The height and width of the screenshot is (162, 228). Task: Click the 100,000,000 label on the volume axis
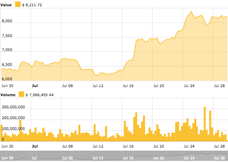pyautogui.click(x=13, y=128)
